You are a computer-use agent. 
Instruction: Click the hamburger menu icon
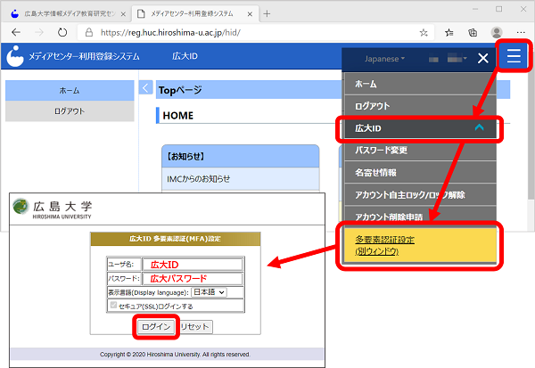[514, 55]
